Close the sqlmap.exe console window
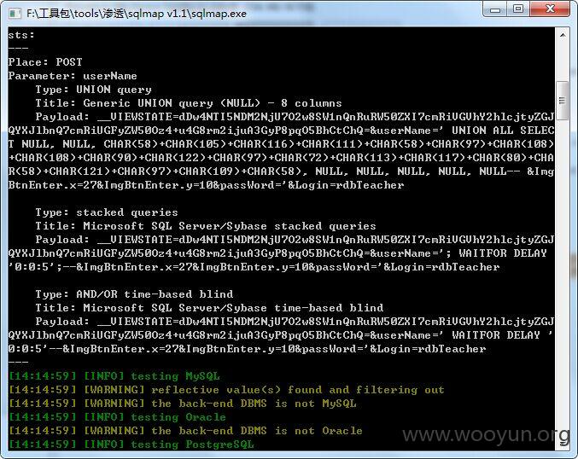 [x=551, y=9]
